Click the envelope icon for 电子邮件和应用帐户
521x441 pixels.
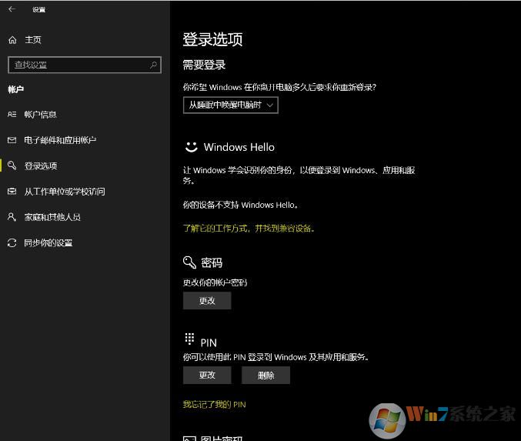click(x=12, y=140)
